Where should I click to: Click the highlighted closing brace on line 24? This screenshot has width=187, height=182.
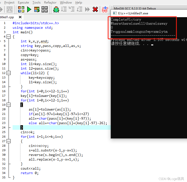click(22, 127)
